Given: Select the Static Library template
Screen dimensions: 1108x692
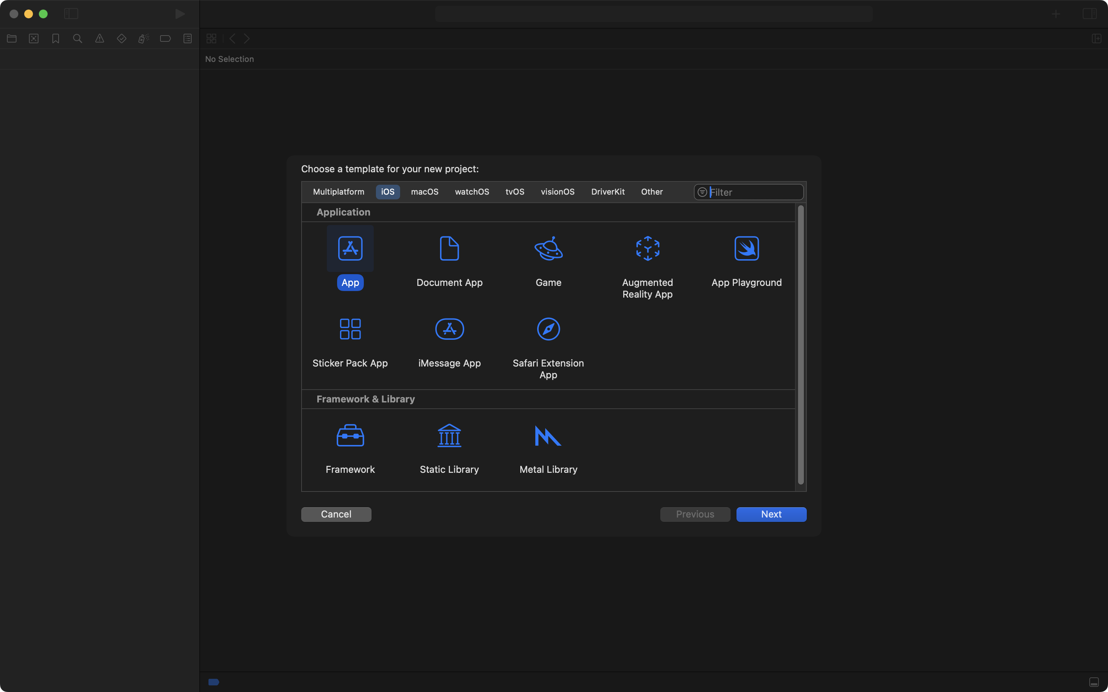Looking at the screenshot, I should tap(449, 435).
